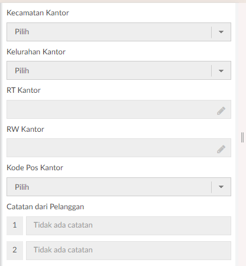The height and width of the screenshot is (266, 246).
Task: Click the pencil icon in RT Kantor field
Action: coord(221,111)
